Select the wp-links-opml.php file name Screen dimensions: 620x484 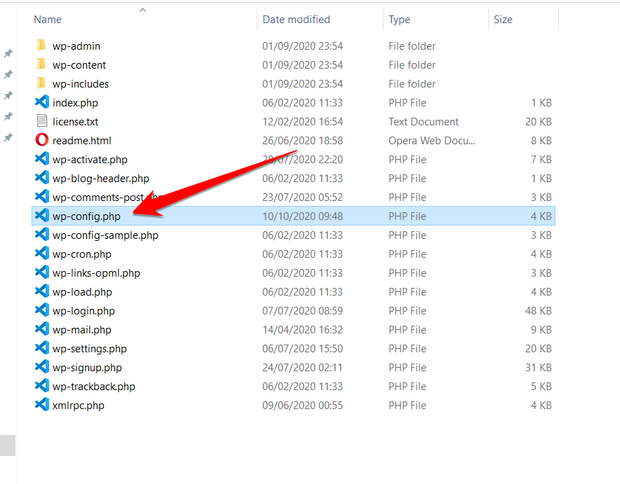[x=96, y=273]
